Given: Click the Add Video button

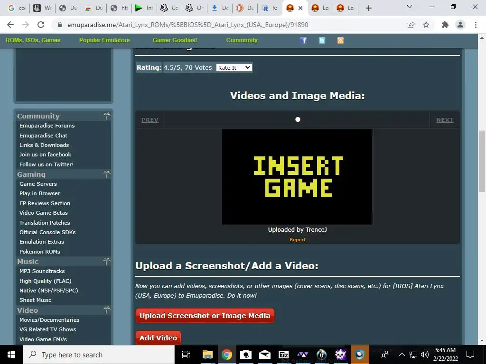Looking at the screenshot, I should pos(158,338).
